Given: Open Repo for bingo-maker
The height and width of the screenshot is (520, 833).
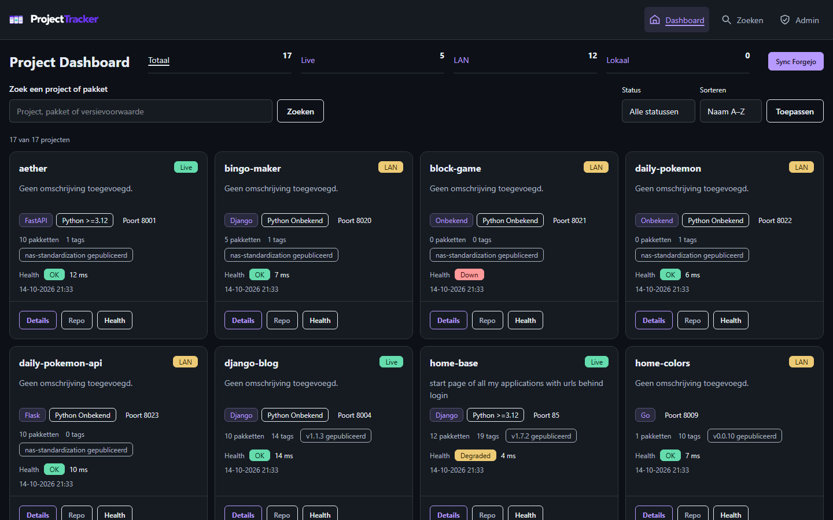Looking at the screenshot, I should tap(282, 320).
